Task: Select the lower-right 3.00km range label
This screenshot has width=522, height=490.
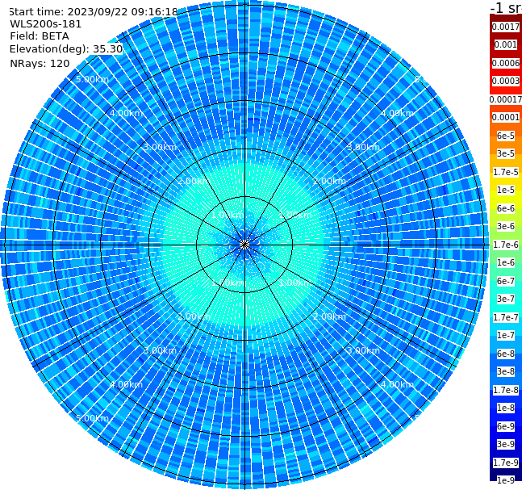Action: [x=363, y=350]
